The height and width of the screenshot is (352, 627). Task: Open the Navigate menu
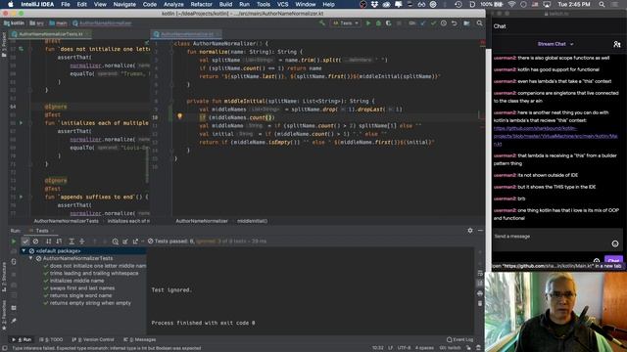124,4
